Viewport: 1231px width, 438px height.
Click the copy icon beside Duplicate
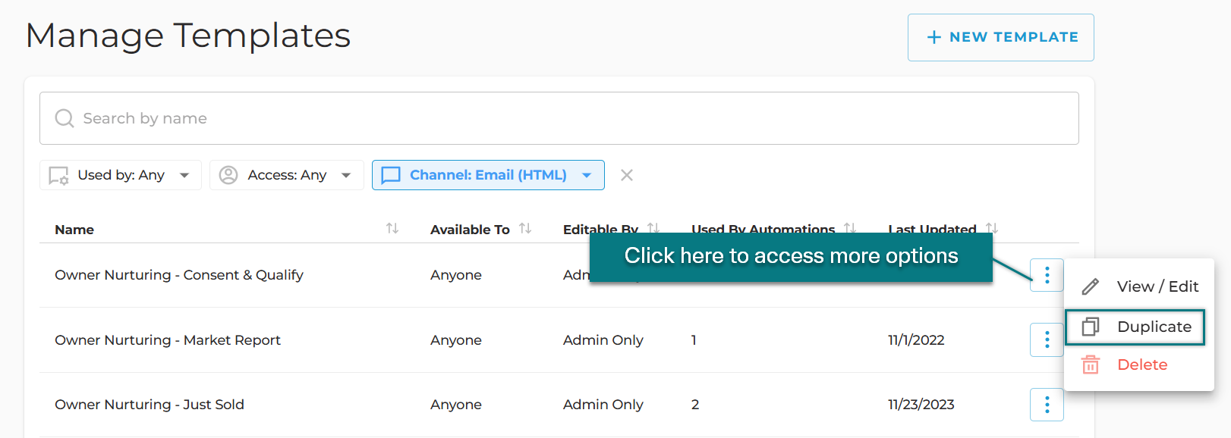point(1091,327)
